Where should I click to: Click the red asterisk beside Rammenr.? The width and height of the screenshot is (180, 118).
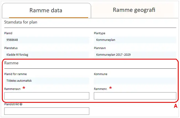coord(111,88)
